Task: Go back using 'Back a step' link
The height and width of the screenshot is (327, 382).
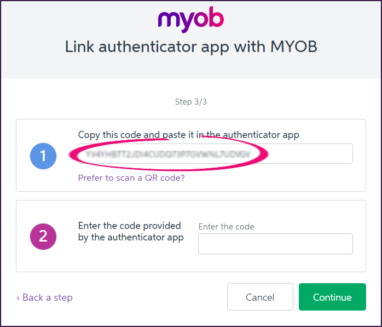Action: pos(47,297)
